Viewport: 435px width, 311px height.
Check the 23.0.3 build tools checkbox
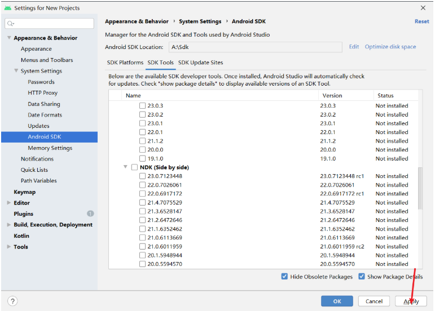click(142, 105)
